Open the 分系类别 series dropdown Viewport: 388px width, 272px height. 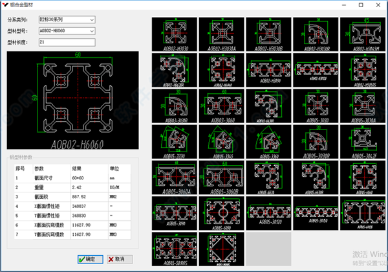tap(67, 19)
